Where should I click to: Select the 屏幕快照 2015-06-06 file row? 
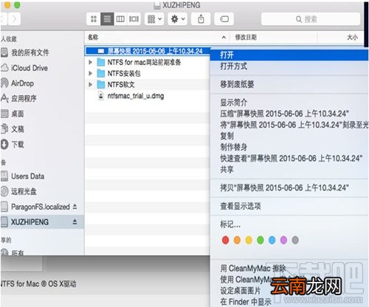(148, 51)
